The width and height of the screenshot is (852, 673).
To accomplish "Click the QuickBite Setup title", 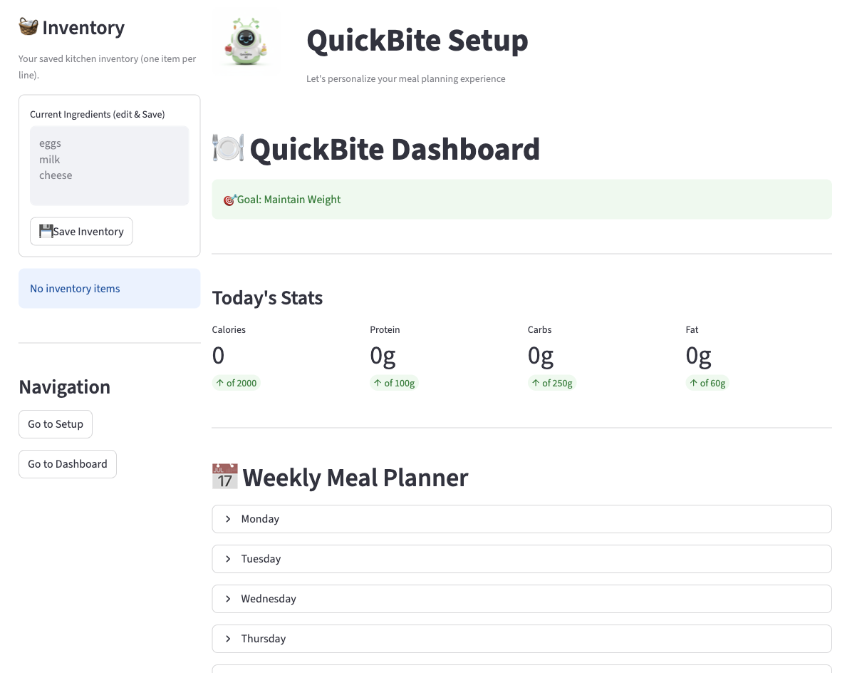I will pyautogui.click(x=417, y=41).
